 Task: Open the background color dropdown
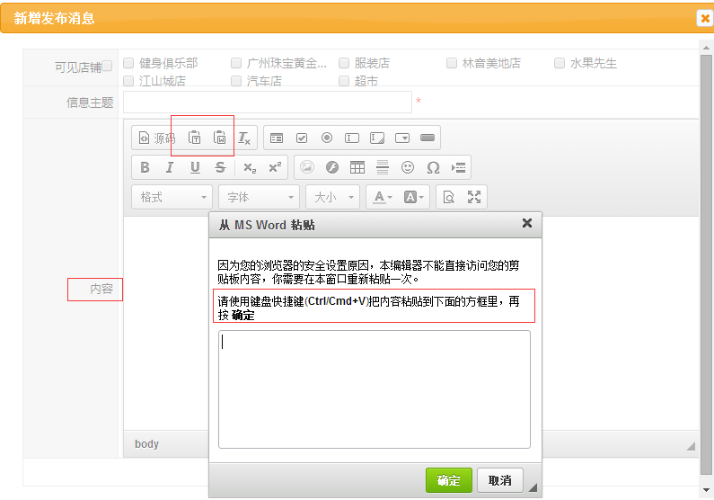click(413, 197)
